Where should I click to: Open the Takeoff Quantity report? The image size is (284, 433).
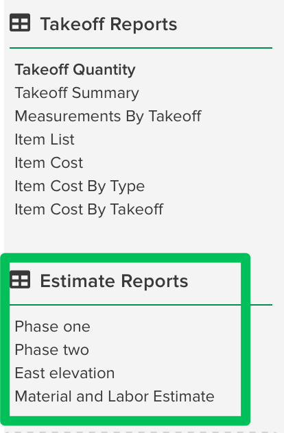tap(75, 70)
